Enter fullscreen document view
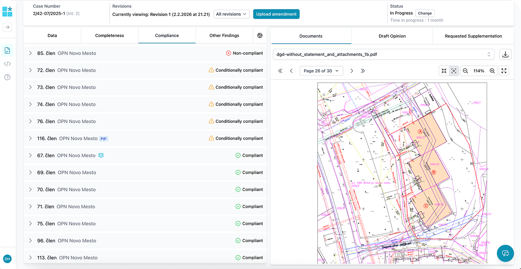This screenshot has height=269, width=521. pos(504,71)
